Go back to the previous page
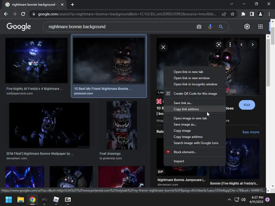 (6, 14)
